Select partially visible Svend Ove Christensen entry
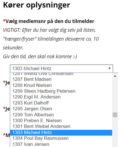The height and width of the screenshot is (147, 121). click(61, 74)
